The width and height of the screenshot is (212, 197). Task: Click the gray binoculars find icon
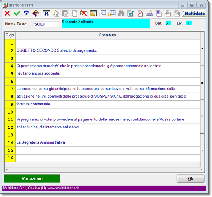click(121, 13)
